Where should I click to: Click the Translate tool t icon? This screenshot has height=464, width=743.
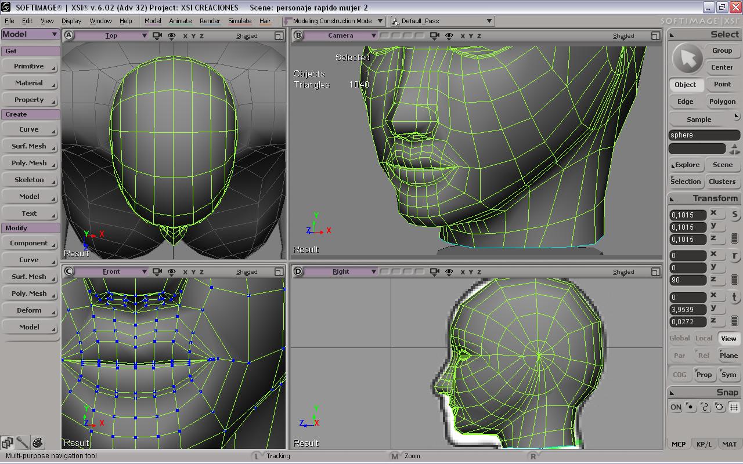click(x=734, y=298)
